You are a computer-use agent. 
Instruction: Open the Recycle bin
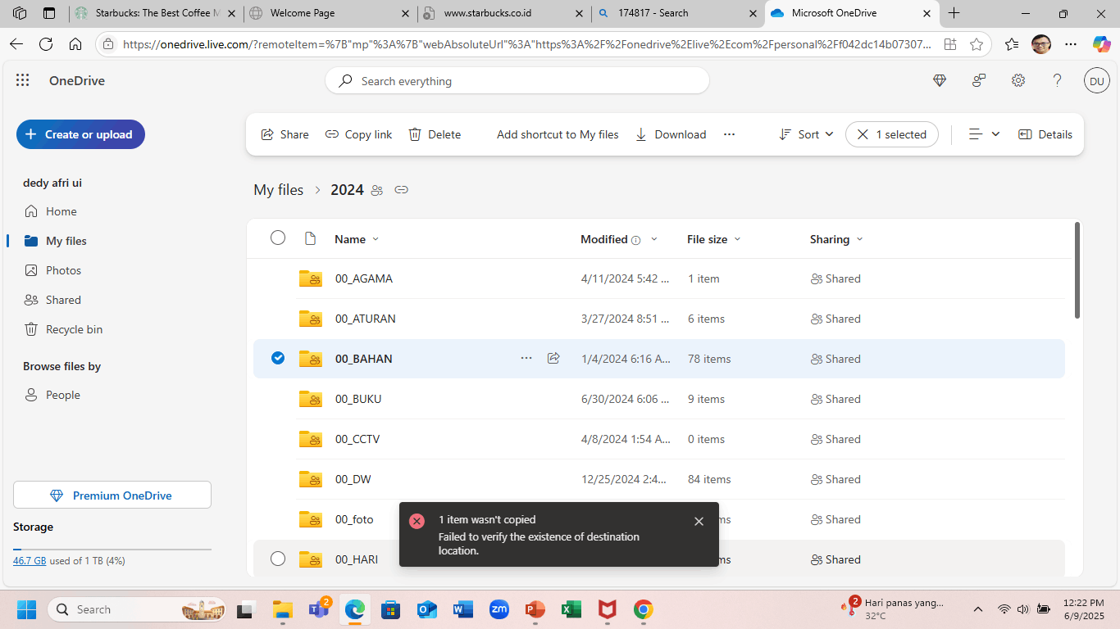tap(71, 328)
